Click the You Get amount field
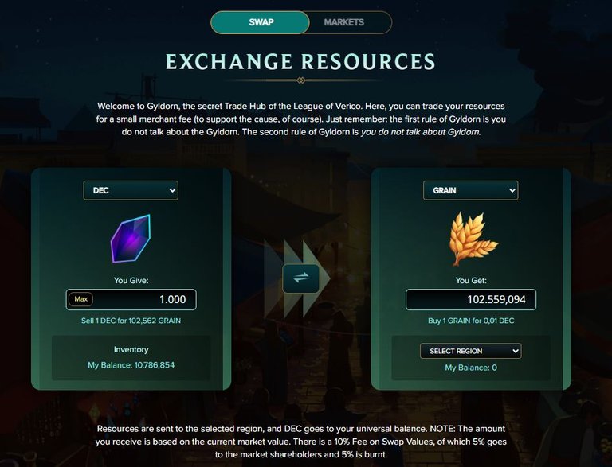The image size is (612, 467). [471, 299]
